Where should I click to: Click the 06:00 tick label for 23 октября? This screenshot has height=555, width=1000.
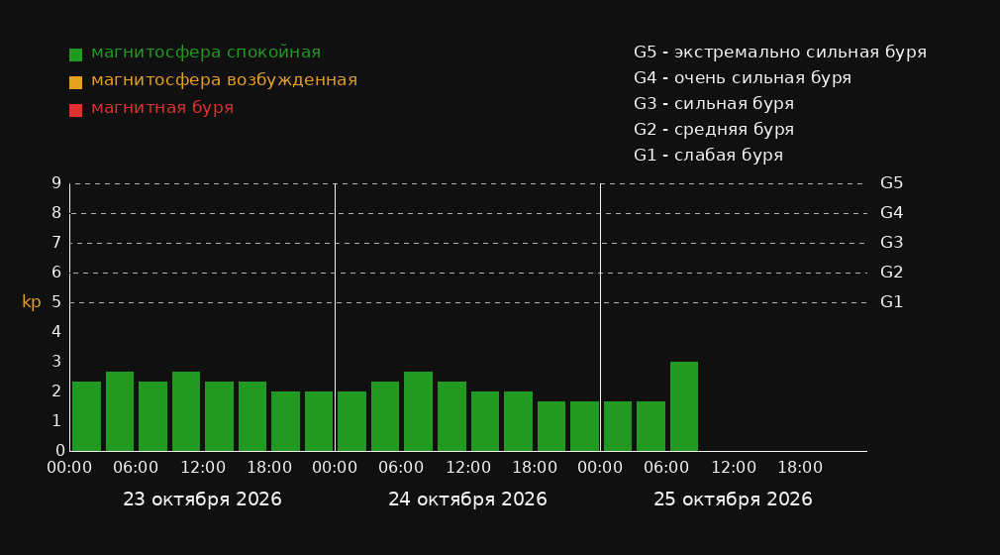(136, 468)
